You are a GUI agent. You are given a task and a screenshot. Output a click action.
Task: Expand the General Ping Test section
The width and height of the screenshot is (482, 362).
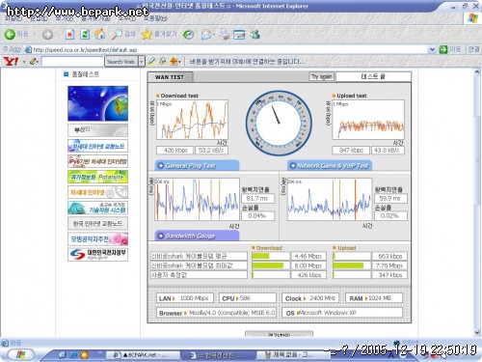[197, 165]
